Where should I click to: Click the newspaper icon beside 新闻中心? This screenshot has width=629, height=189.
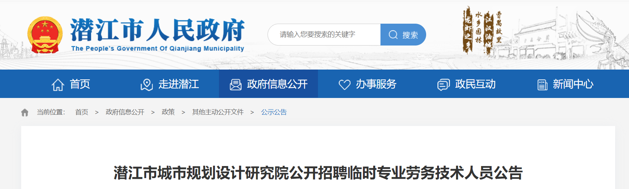pyautogui.click(x=542, y=85)
